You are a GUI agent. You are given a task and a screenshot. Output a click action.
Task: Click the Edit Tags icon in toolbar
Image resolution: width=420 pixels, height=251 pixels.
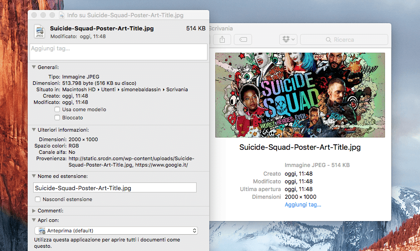point(243,39)
